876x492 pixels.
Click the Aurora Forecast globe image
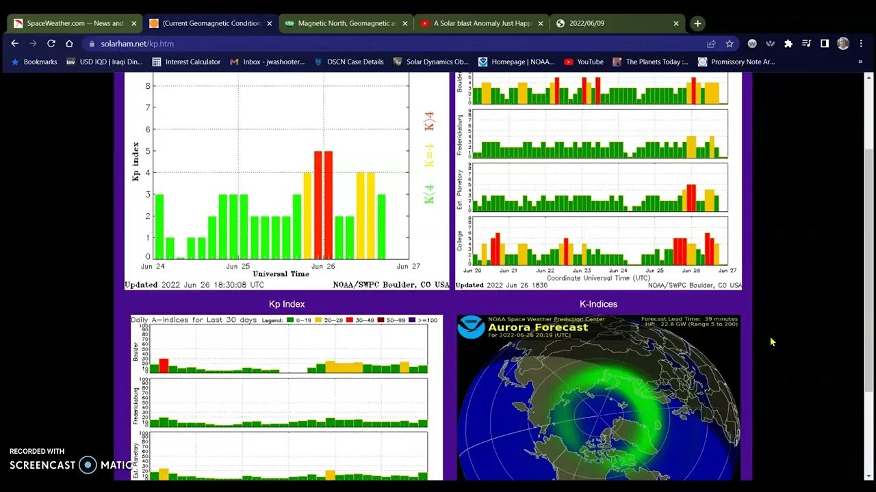point(598,398)
